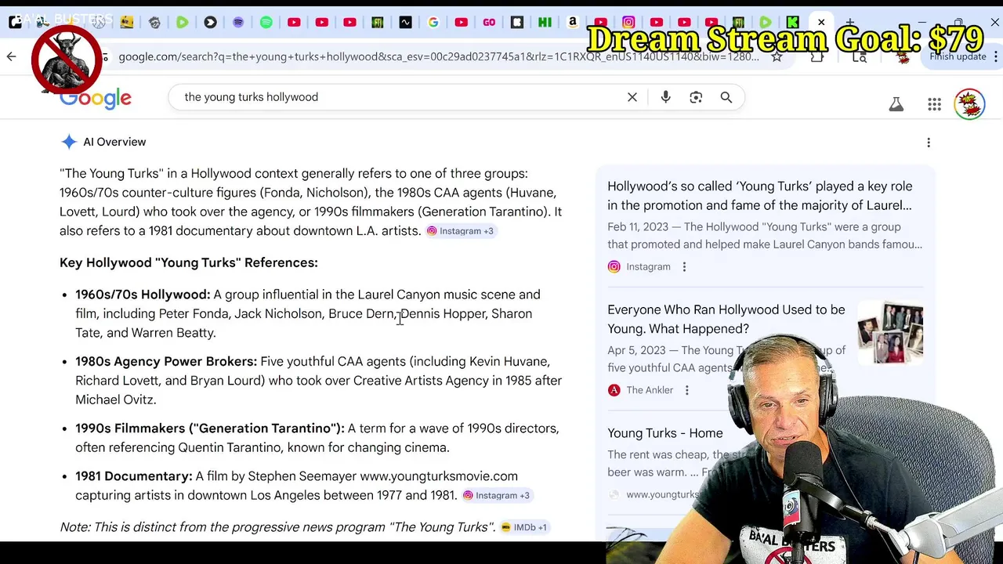Click '1990s Filmmakers ("Generation Tarantino"):' heading
This screenshot has width=1003, height=564.
click(210, 428)
